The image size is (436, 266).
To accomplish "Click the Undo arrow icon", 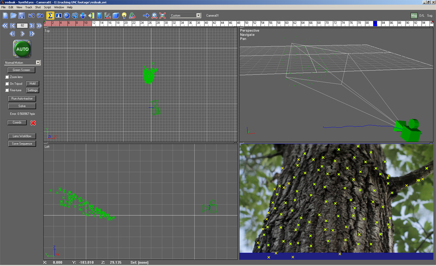I will pos(31,16).
